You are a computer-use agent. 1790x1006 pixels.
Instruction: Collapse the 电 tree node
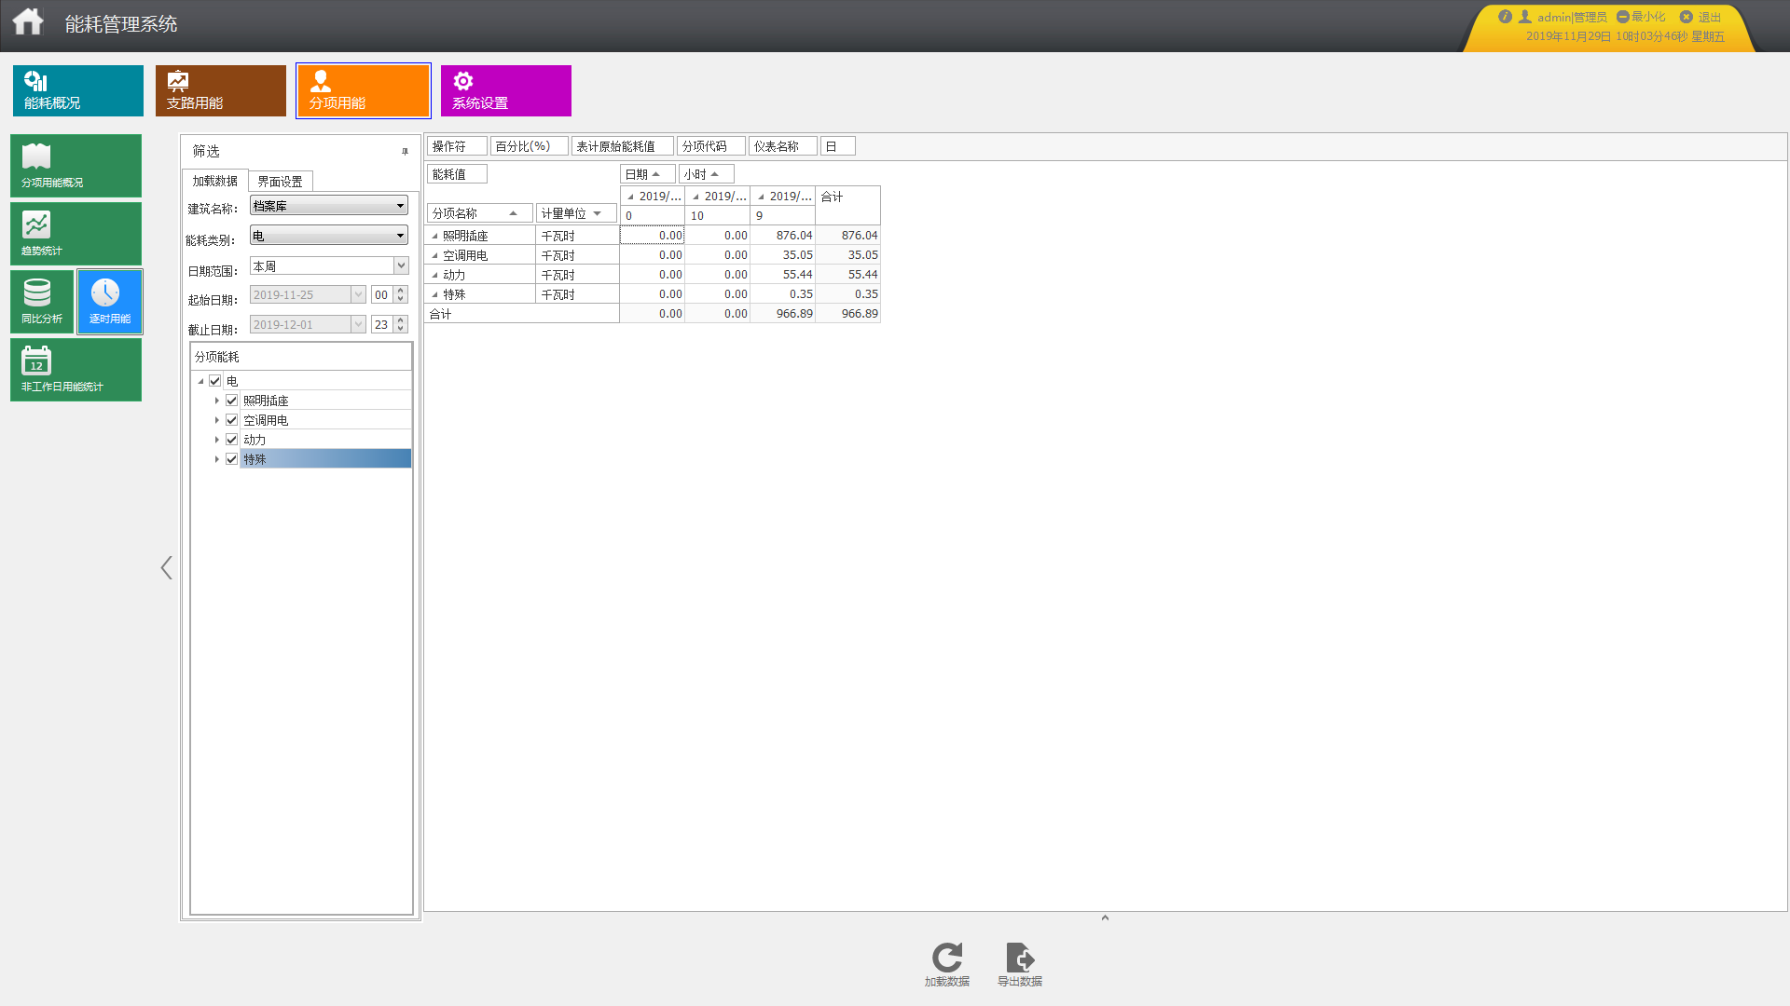(x=200, y=381)
